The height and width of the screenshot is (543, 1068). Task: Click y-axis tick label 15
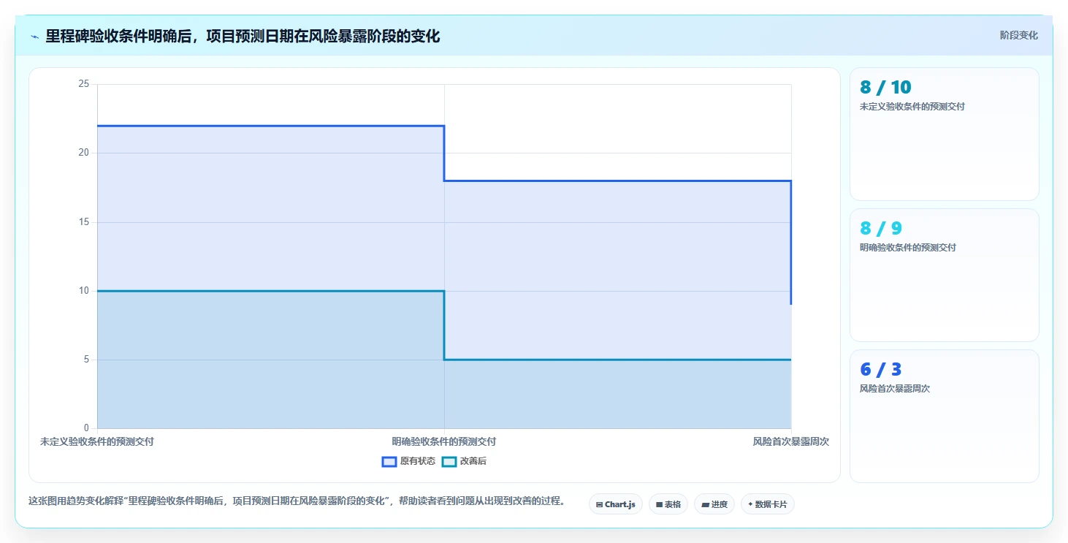(x=83, y=221)
